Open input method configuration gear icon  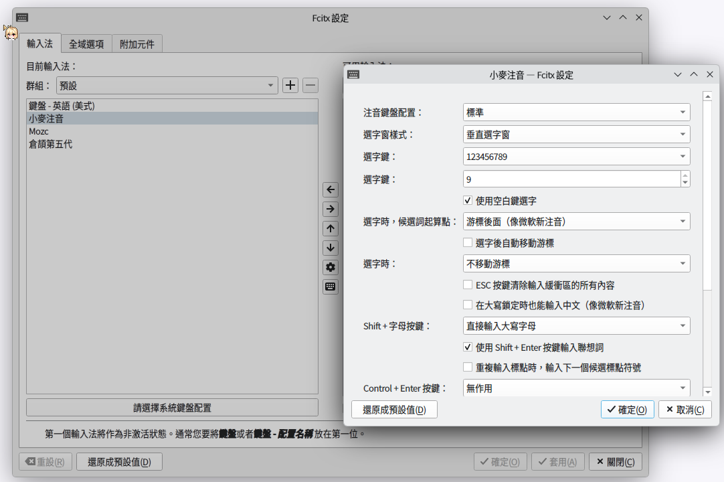(x=331, y=267)
